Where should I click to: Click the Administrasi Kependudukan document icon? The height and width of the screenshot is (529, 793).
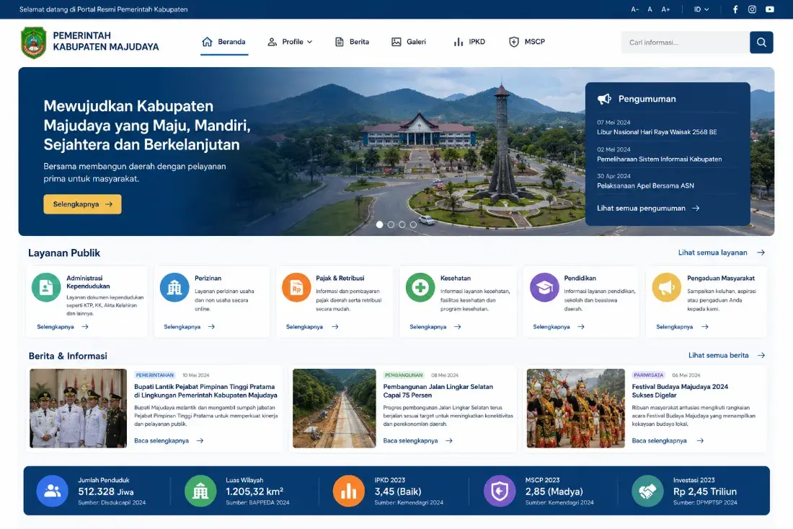point(46,287)
